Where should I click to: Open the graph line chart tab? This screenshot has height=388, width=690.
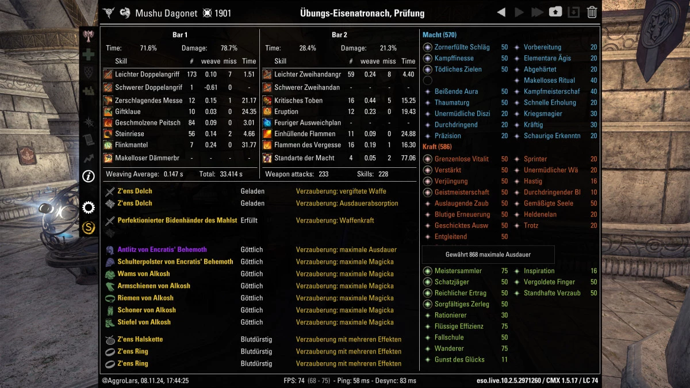click(88, 158)
